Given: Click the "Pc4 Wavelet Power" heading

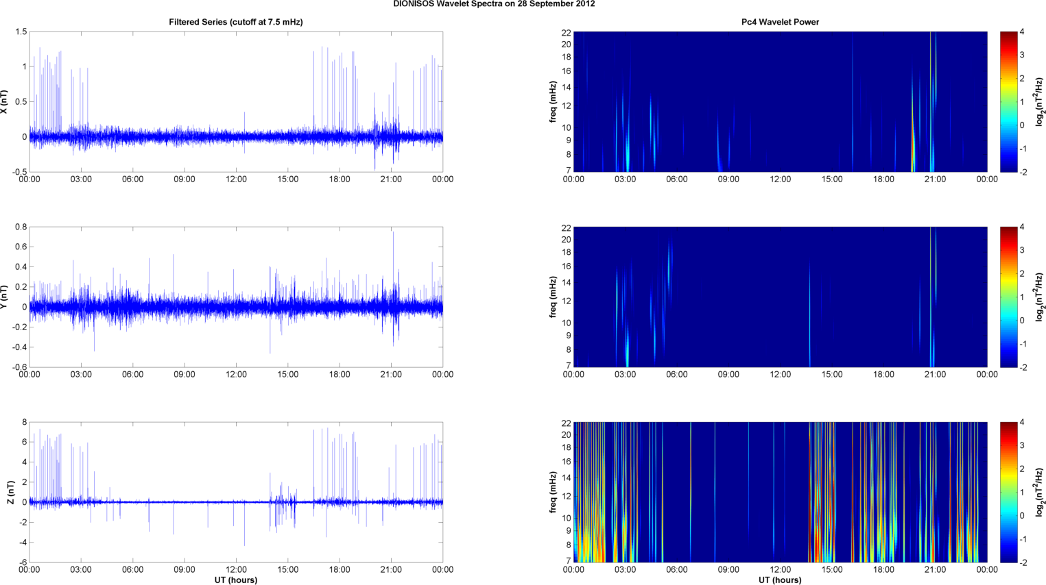Looking at the screenshot, I should tap(780, 22).
